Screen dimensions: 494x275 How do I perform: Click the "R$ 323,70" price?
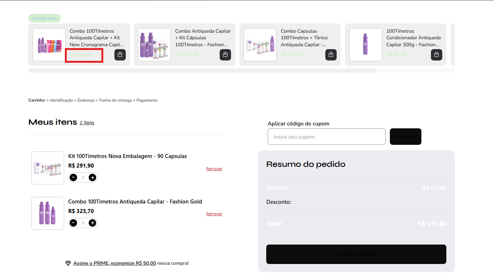81,211
